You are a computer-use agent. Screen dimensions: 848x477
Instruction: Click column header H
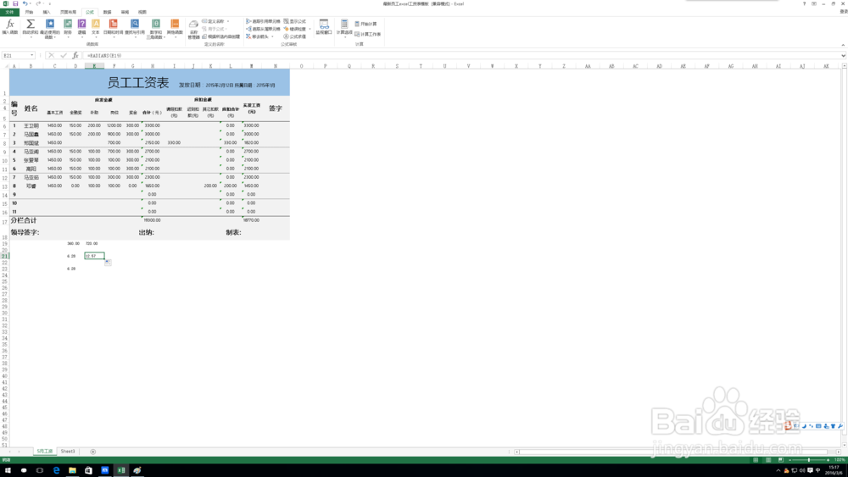click(x=152, y=66)
